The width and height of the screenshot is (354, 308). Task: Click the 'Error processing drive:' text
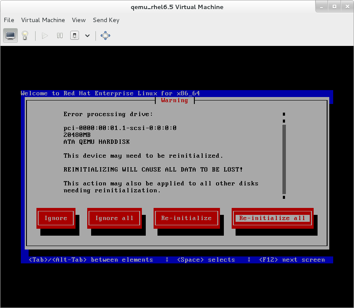pyautogui.click(x=108, y=114)
